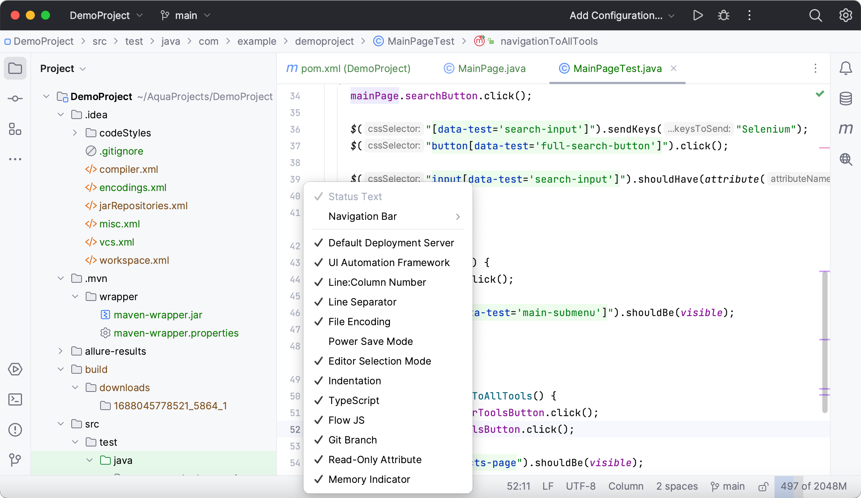Enable Power Save Mode widget
Image resolution: width=861 pixels, height=498 pixels.
point(370,341)
